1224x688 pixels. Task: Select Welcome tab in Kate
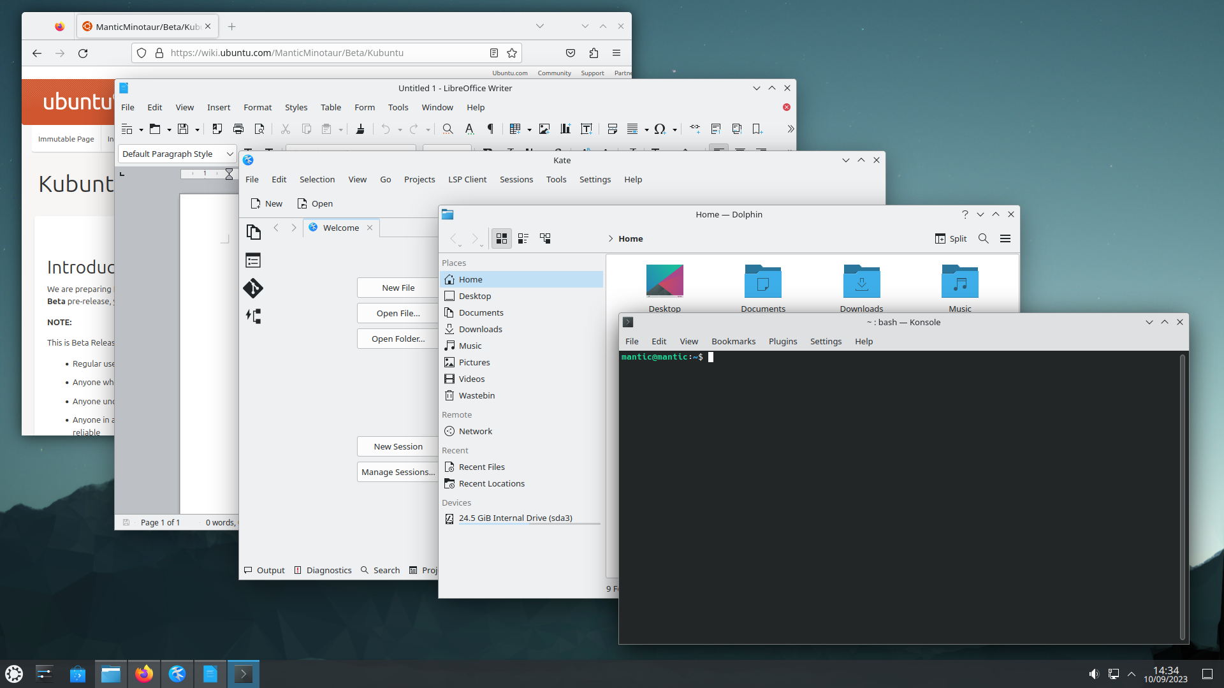[x=341, y=228]
